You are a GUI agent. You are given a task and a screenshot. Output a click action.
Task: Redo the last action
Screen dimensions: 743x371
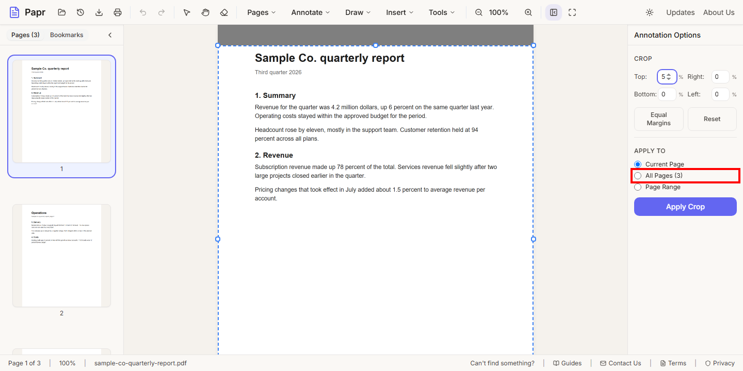[x=161, y=12]
